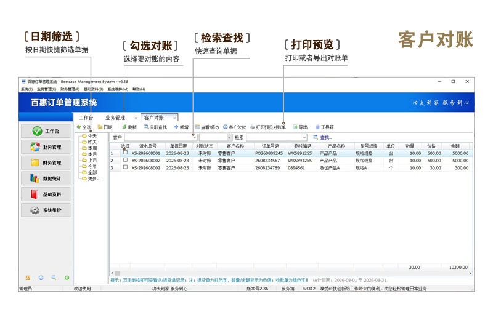Tick checkbox for order 2608234567 row

125,160
